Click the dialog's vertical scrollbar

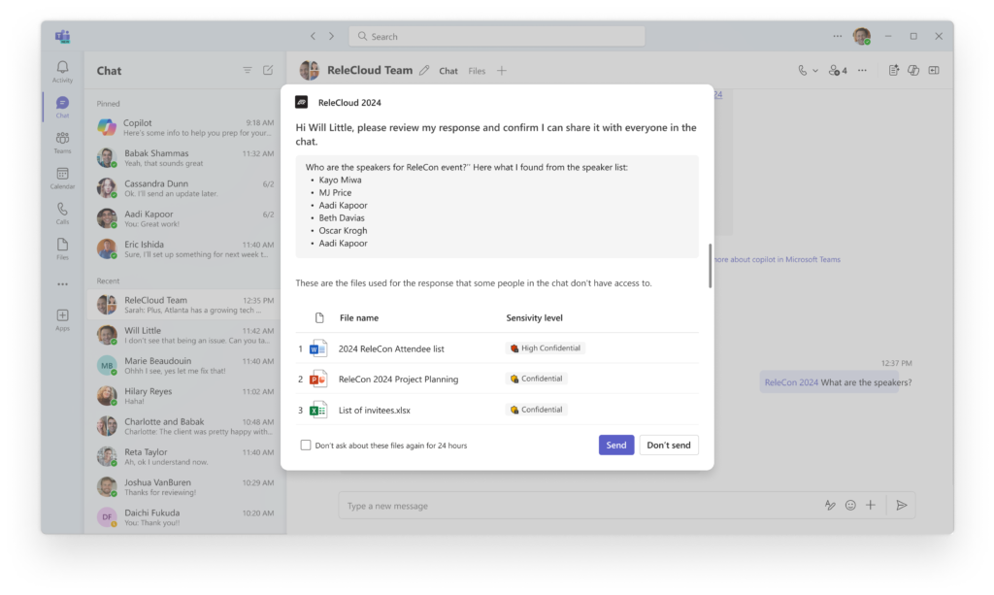pos(710,266)
